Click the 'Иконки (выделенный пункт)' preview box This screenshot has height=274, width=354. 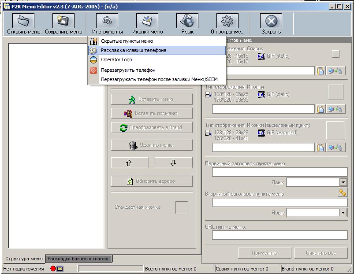(x=335, y=130)
